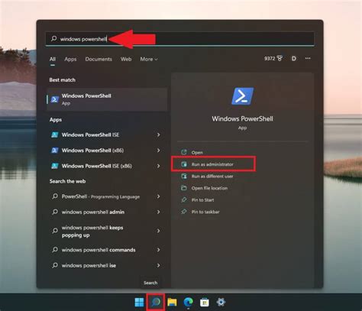Open Windows PowerShell (x86) result
The height and width of the screenshot is (311, 362).
click(x=107, y=151)
